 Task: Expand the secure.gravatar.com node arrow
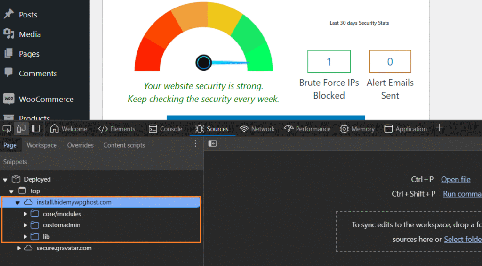tap(19, 248)
